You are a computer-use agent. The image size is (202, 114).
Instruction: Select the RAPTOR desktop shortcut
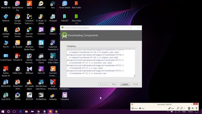click(29, 96)
